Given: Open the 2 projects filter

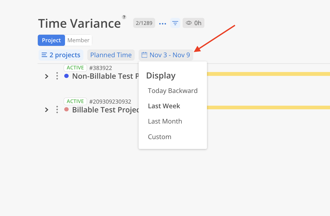Looking at the screenshot, I should point(61,55).
